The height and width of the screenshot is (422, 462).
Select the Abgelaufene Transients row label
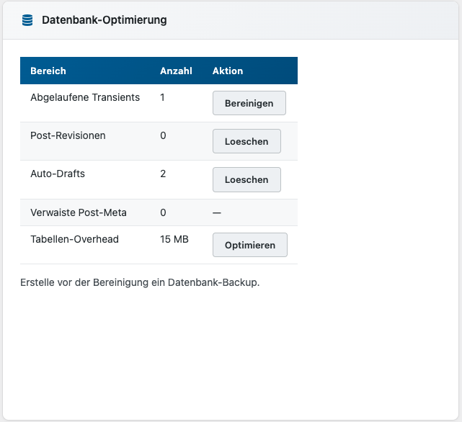tap(85, 97)
